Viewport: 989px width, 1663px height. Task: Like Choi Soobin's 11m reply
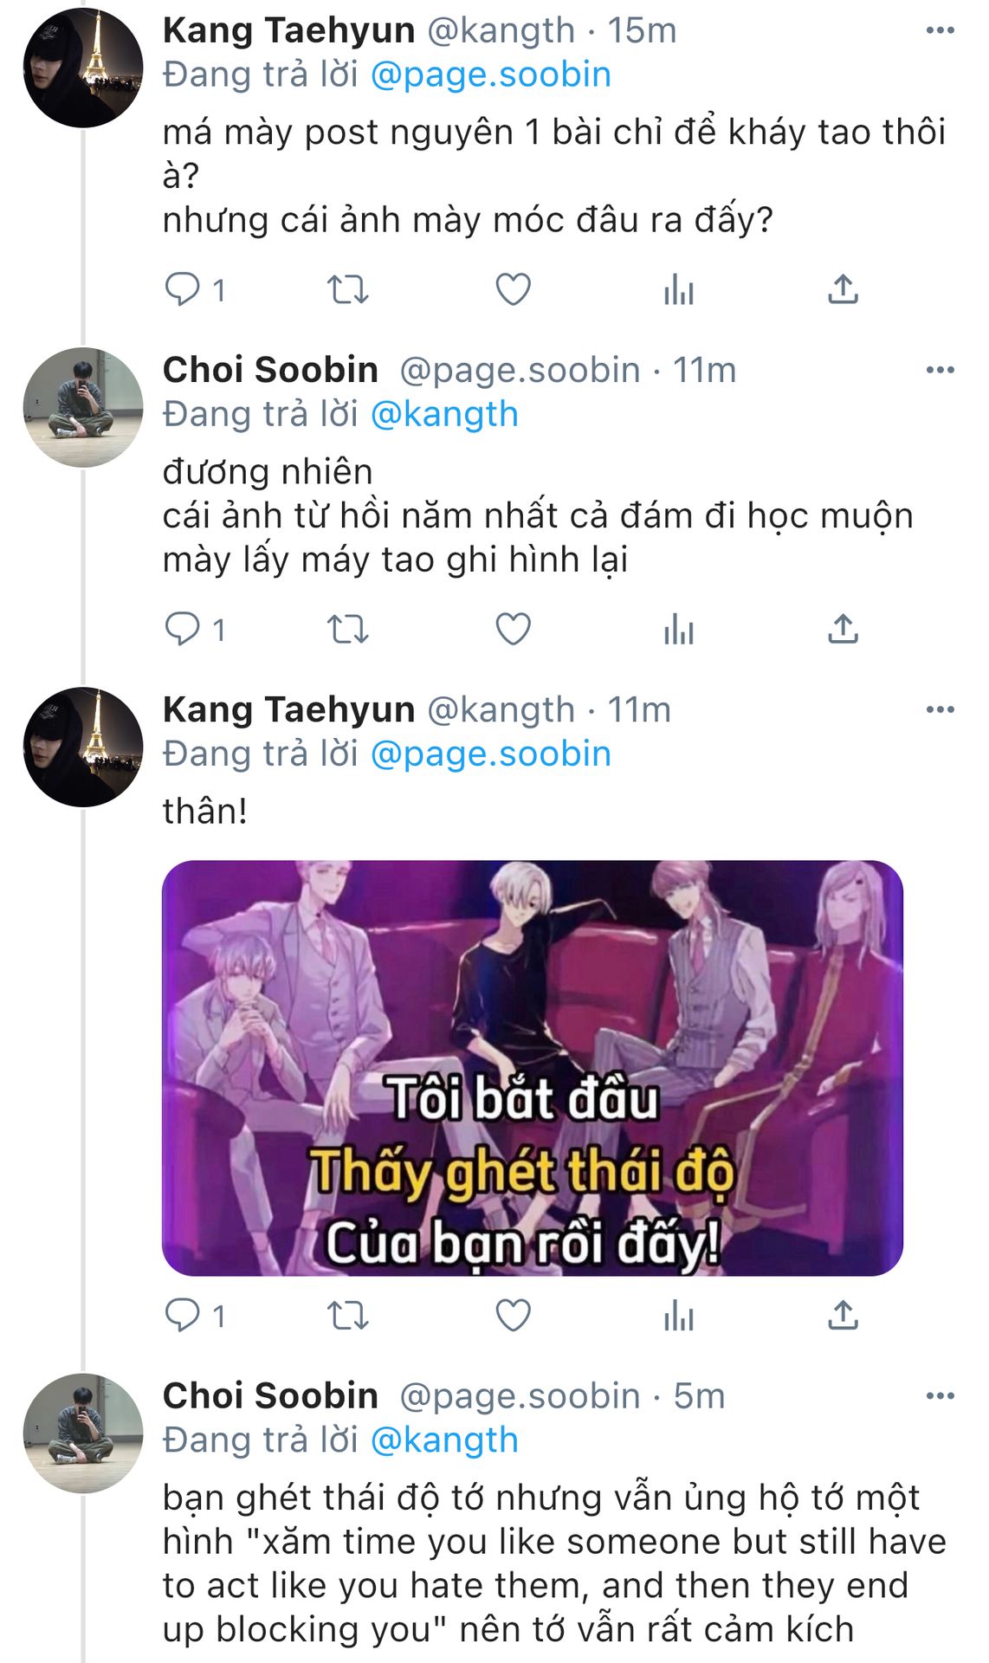(513, 629)
